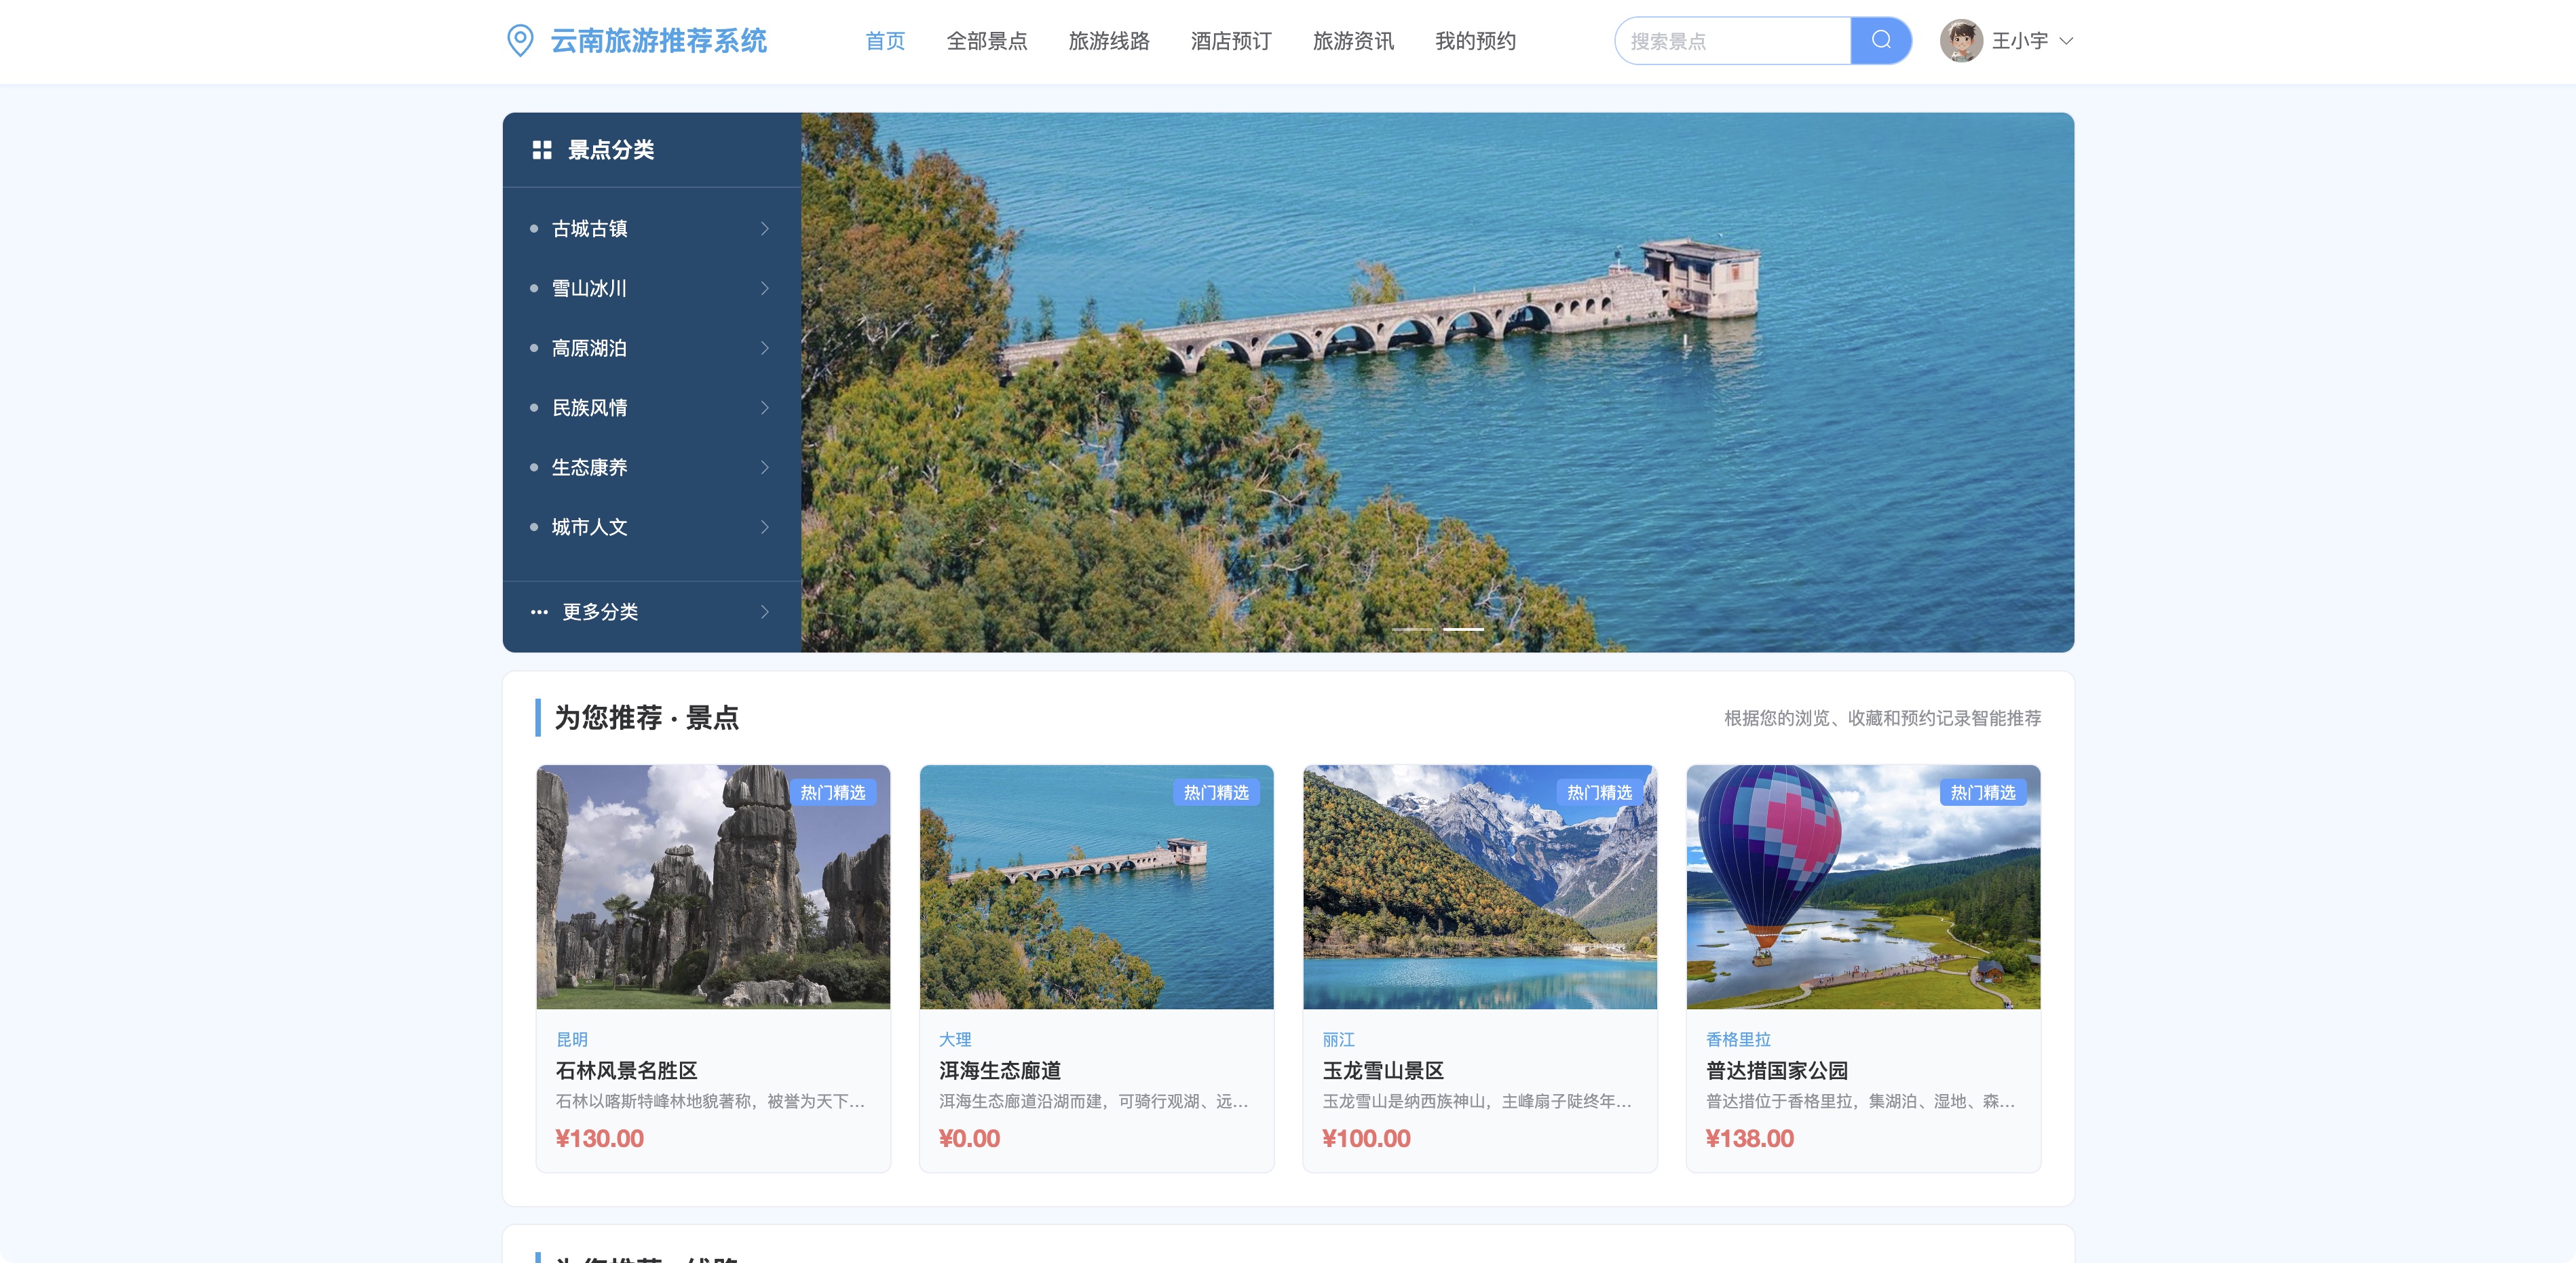The width and height of the screenshot is (2576, 1263).
Task: Expand the 雪山冰川 category chevron
Action: (765, 289)
